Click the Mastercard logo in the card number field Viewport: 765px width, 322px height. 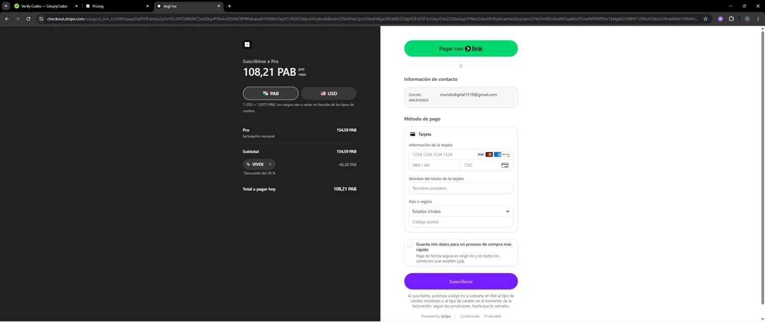point(489,154)
